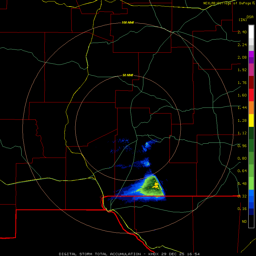
Task: Click the ND legend label
Action: pos(244,222)
